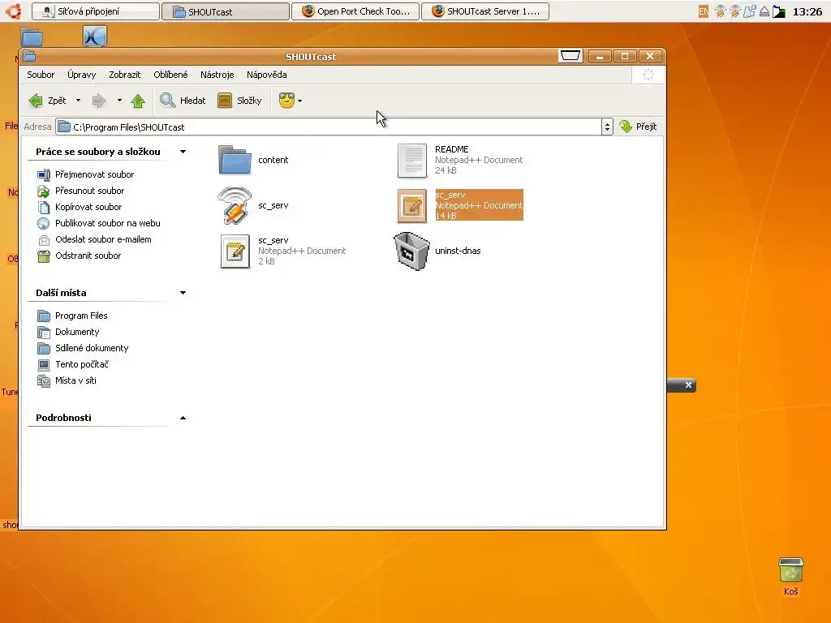Collapse the Další místa section

(183, 293)
